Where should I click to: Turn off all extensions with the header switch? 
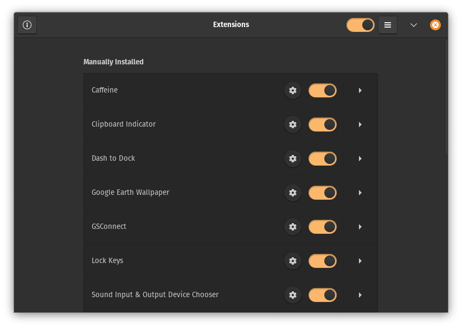pos(360,24)
